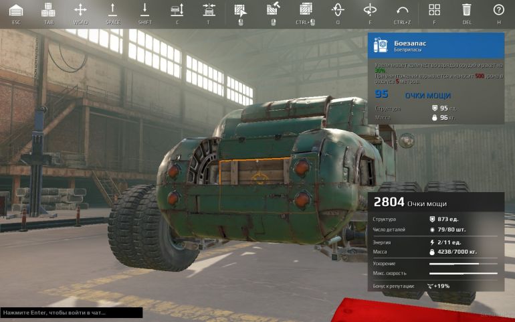This screenshot has height=322, width=515.
Task: Click the move-down icon labeled SHIFT
Action: point(144,10)
